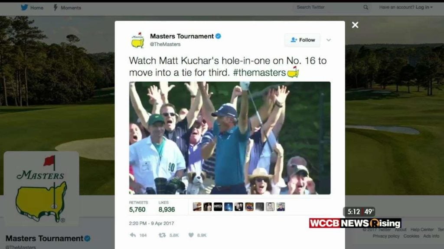This screenshot has height=249, width=444.
Task: Open Moments with the lightning bolt icon
Action: [55, 7]
